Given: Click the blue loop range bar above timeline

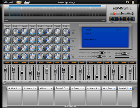Looking at the screenshot, I should point(55,6).
